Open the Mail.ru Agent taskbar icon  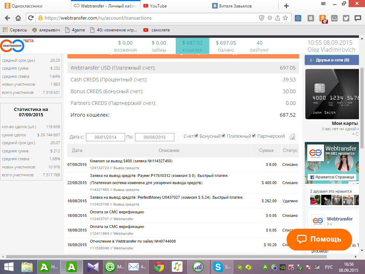114,267
